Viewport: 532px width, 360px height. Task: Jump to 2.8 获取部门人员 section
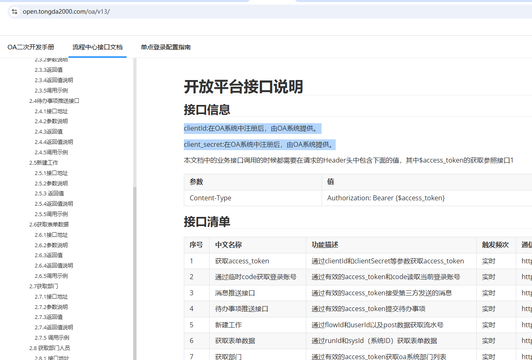(x=49, y=348)
